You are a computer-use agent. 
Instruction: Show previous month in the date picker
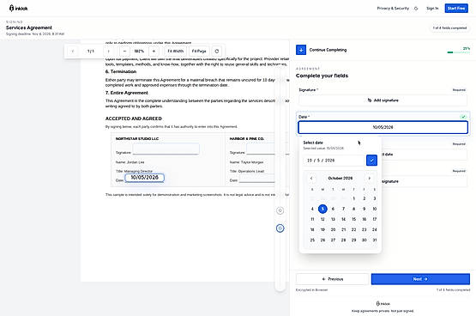point(311,179)
